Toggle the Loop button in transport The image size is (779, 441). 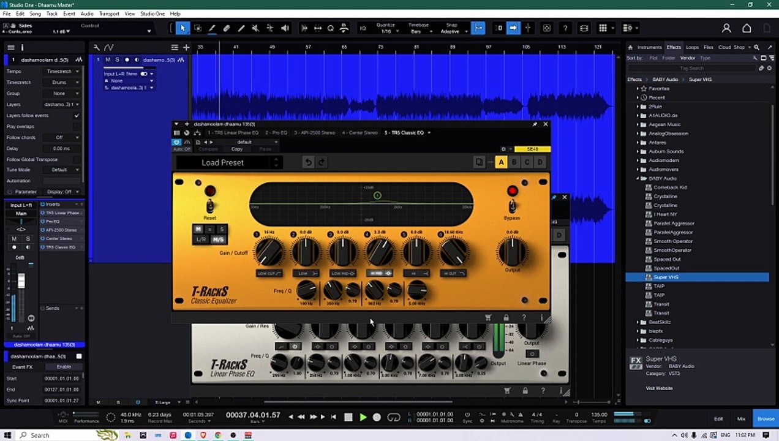(x=394, y=417)
